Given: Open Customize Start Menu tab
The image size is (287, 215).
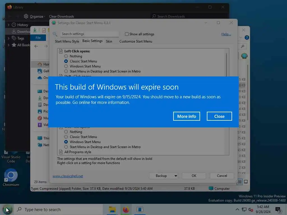Looking at the screenshot, I should [136, 41].
